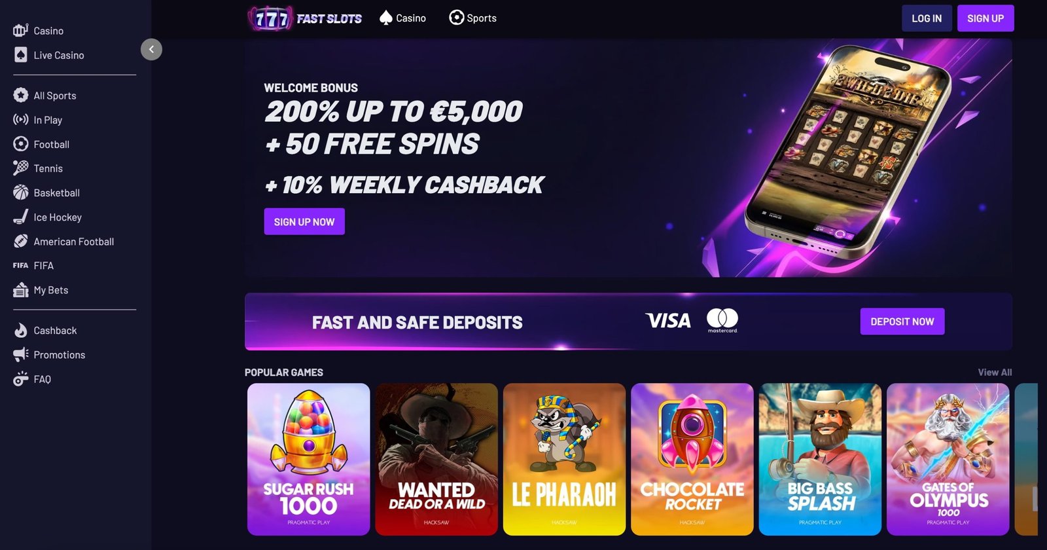The image size is (1047, 550).
Task: Open the Sugar Rush 1000 game thumbnail
Action: tap(308, 459)
